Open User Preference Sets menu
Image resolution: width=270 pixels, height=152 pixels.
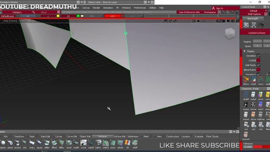click(189, 12)
